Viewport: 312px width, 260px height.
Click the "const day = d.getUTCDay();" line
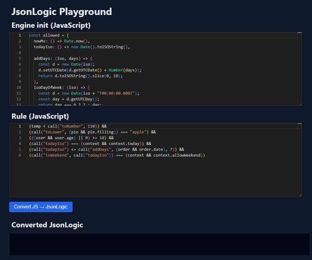pyautogui.click(x=69, y=99)
